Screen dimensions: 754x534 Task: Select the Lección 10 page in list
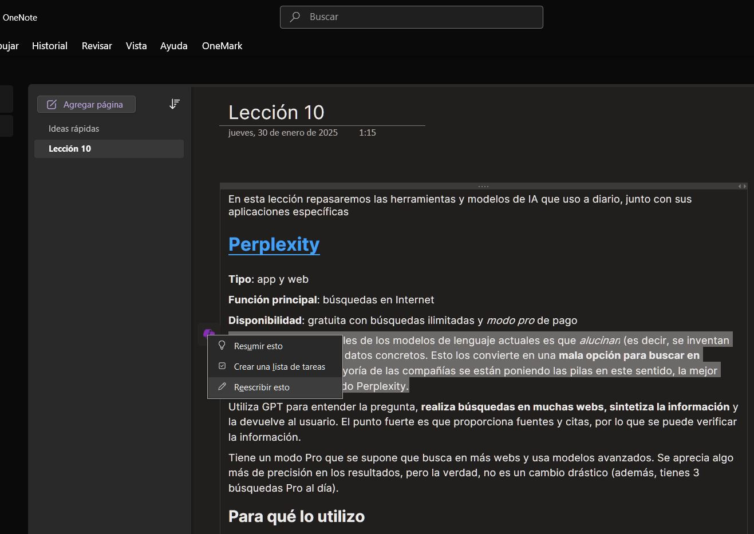coord(109,149)
